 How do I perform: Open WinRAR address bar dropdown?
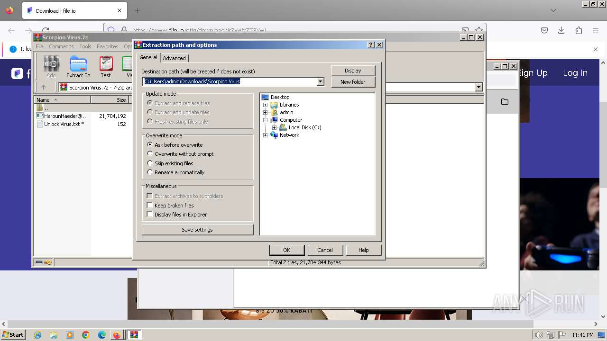pos(478,87)
